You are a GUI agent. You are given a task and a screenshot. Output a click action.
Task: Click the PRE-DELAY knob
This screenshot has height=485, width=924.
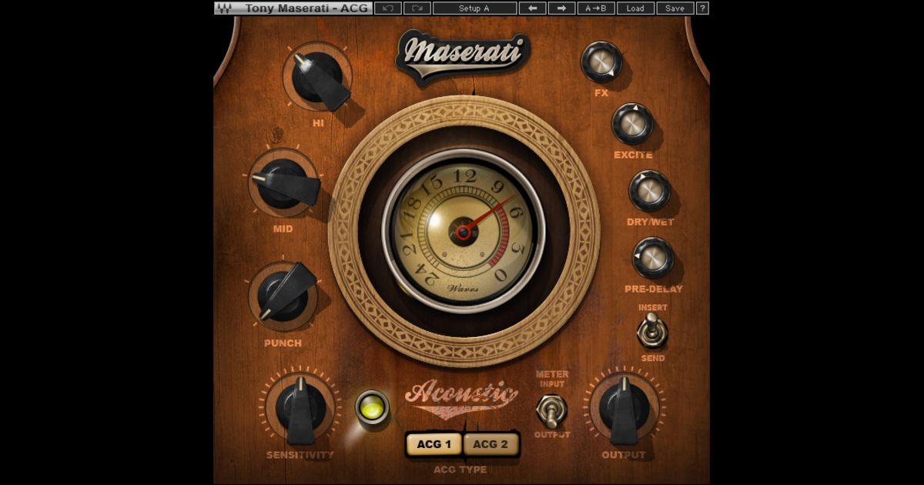pyautogui.click(x=653, y=258)
